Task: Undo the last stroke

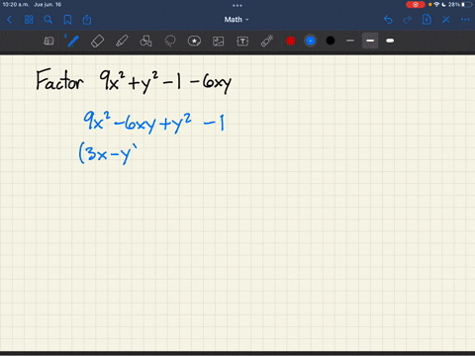Action: pyautogui.click(x=388, y=20)
